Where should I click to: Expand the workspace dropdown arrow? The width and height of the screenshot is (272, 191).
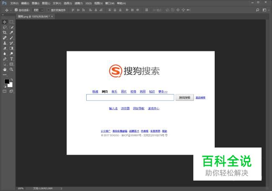tap(269, 10)
